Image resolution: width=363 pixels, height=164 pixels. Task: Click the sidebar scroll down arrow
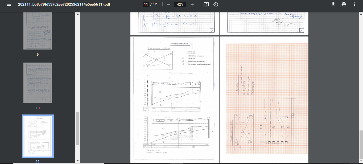click(x=77, y=161)
